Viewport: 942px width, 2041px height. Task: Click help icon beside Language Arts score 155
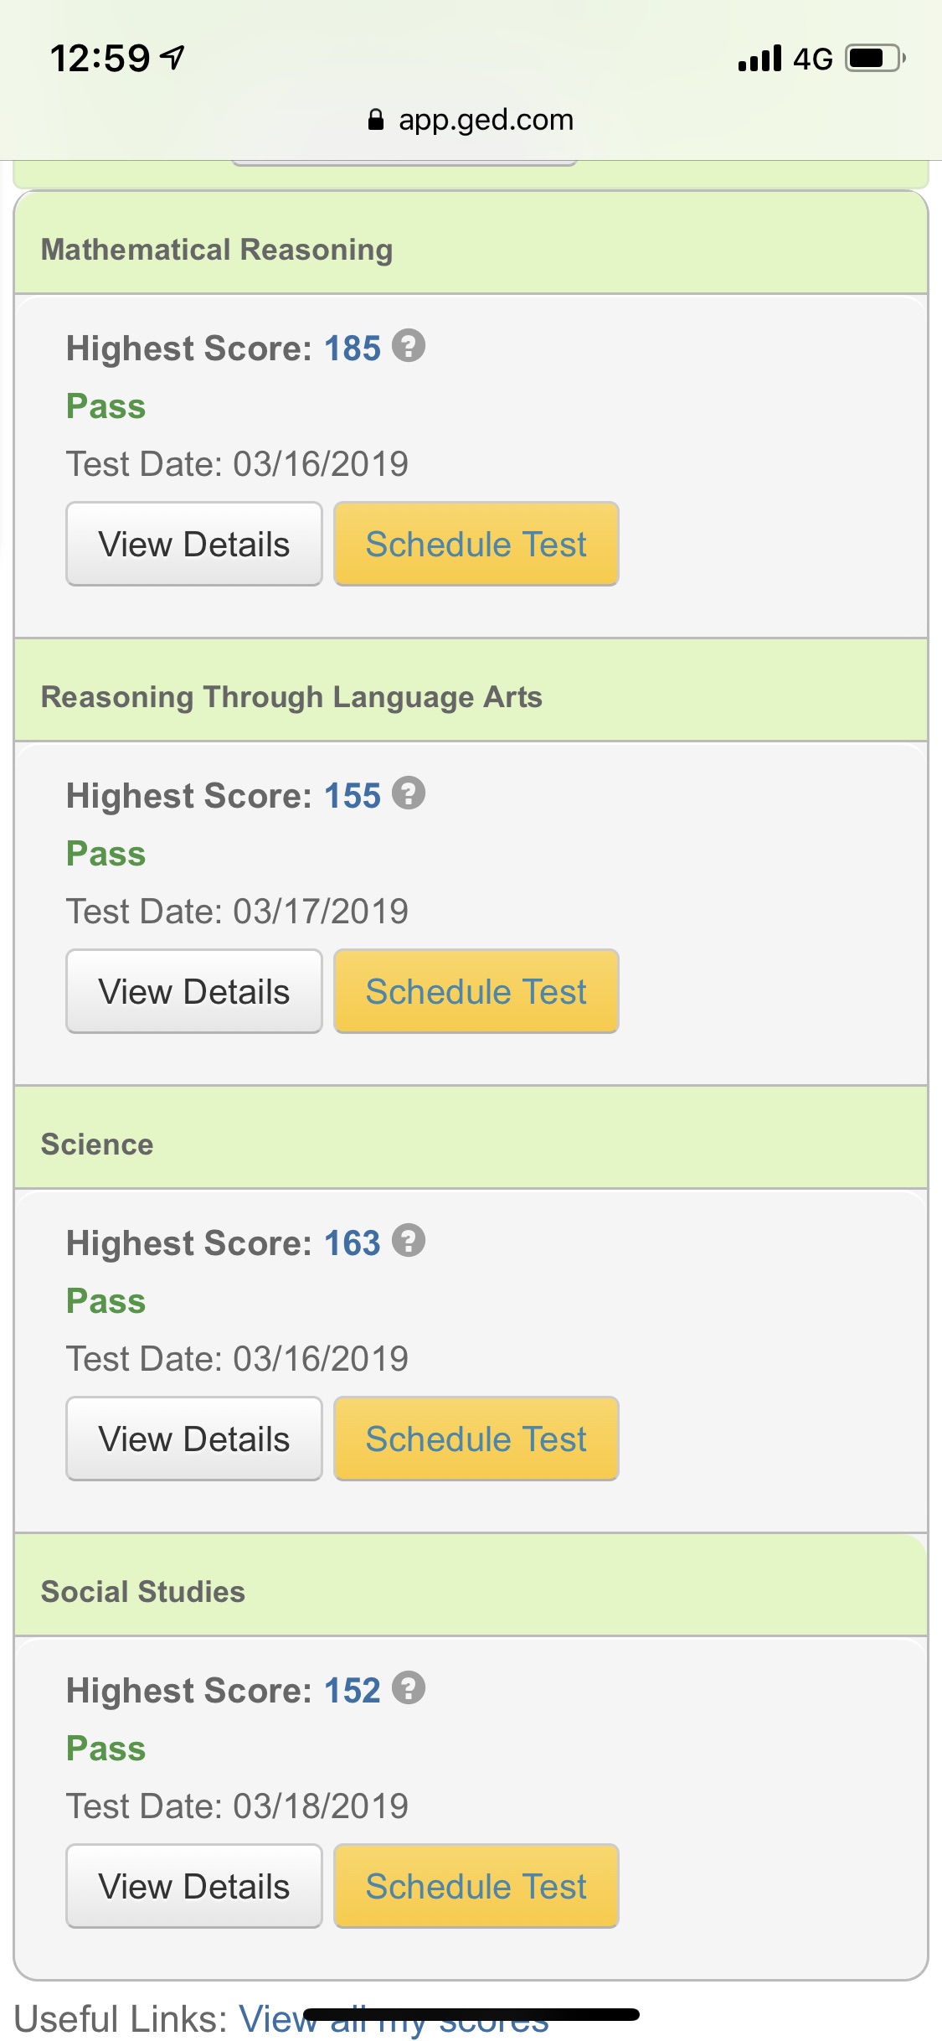pyautogui.click(x=409, y=793)
